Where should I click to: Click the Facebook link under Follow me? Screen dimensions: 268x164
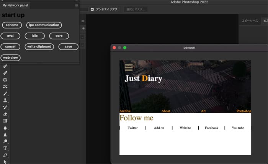click(212, 128)
